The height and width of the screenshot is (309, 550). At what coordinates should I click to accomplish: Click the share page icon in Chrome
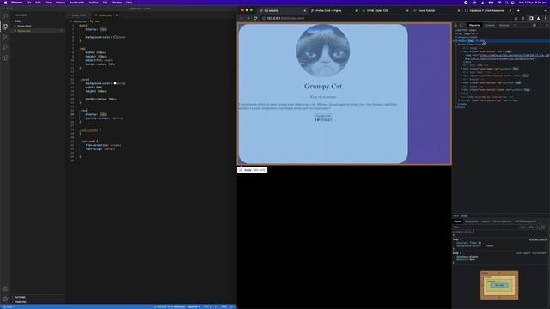[x=516, y=18]
